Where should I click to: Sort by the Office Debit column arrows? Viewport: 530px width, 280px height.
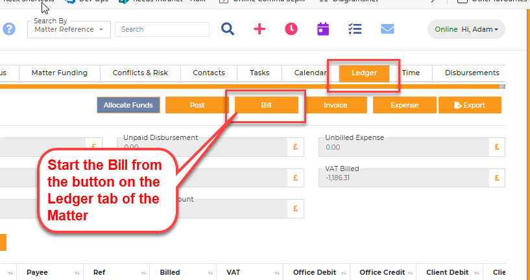point(343,273)
